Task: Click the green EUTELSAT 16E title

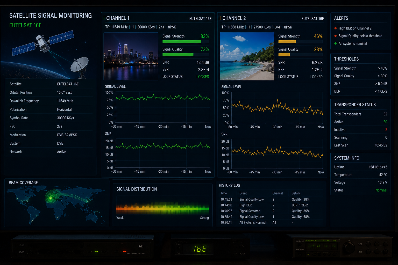Action: (25, 25)
